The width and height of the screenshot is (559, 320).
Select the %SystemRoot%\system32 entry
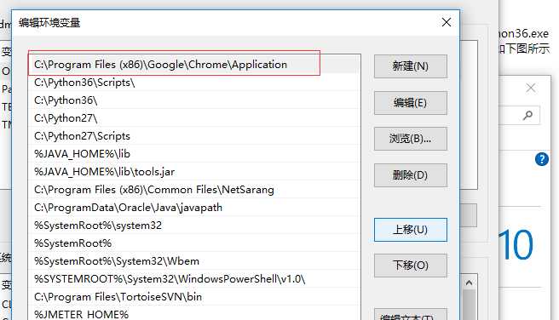pos(194,225)
